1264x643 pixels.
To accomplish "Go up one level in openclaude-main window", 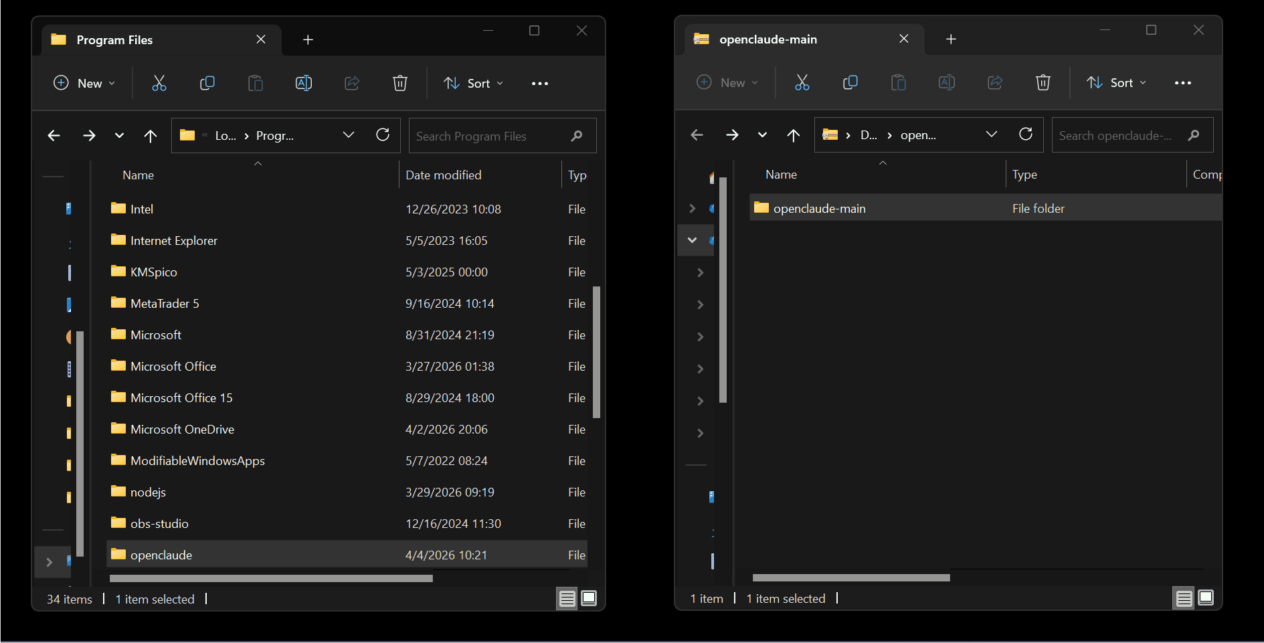I will click(x=794, y=135).
